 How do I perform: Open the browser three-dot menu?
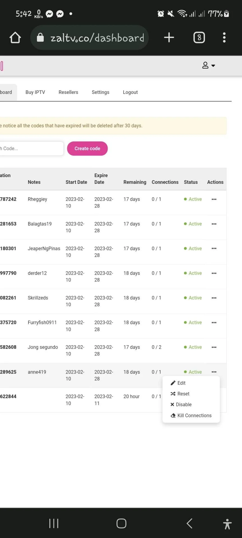(224, 38)
